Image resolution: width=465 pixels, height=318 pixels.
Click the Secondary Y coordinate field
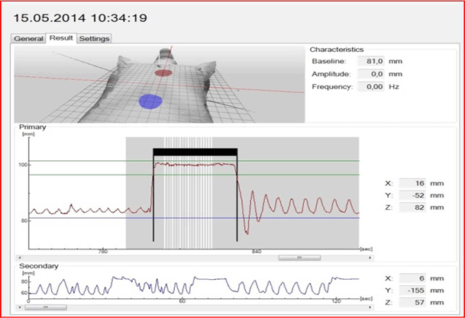click(x=413, y=291)
